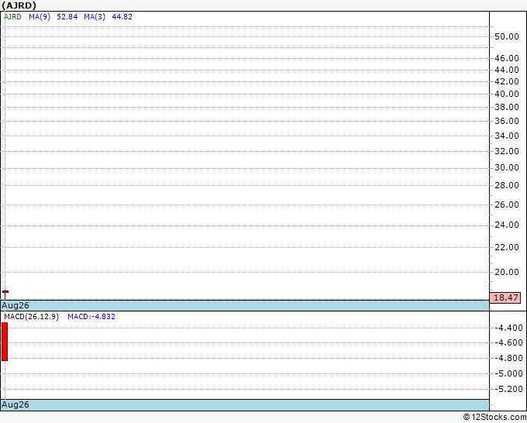Click the 46.00 price axis label
Image resolution: width=527 pixels, height=423 pixels.
507,58
